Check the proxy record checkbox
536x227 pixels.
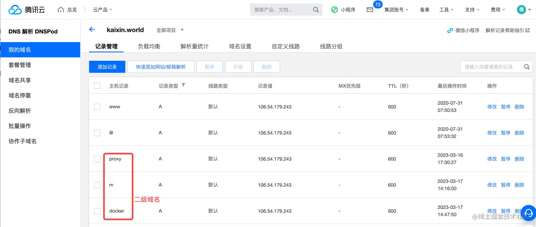tap(97, 159)
